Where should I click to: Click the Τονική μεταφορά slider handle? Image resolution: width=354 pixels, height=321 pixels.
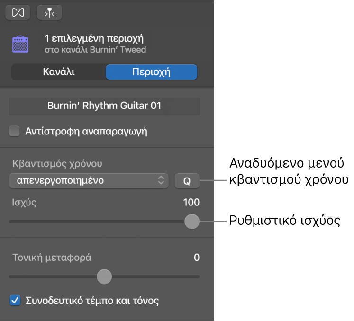104,276
